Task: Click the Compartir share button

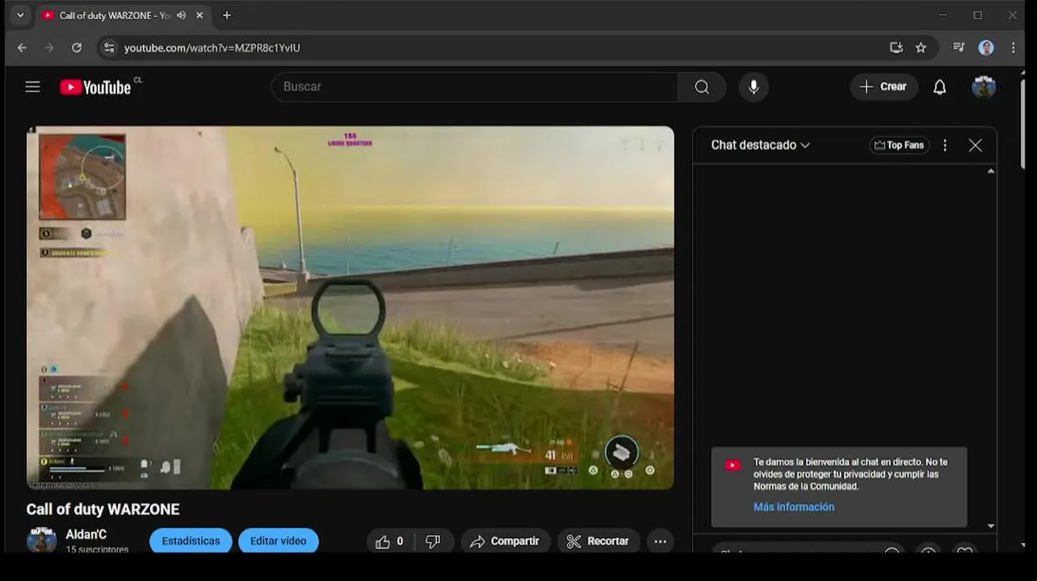Action: [506, 541]
